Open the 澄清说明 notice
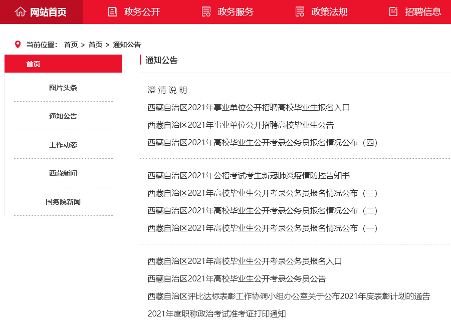Viewport: 451px width, 325px height. click(169, 90)
